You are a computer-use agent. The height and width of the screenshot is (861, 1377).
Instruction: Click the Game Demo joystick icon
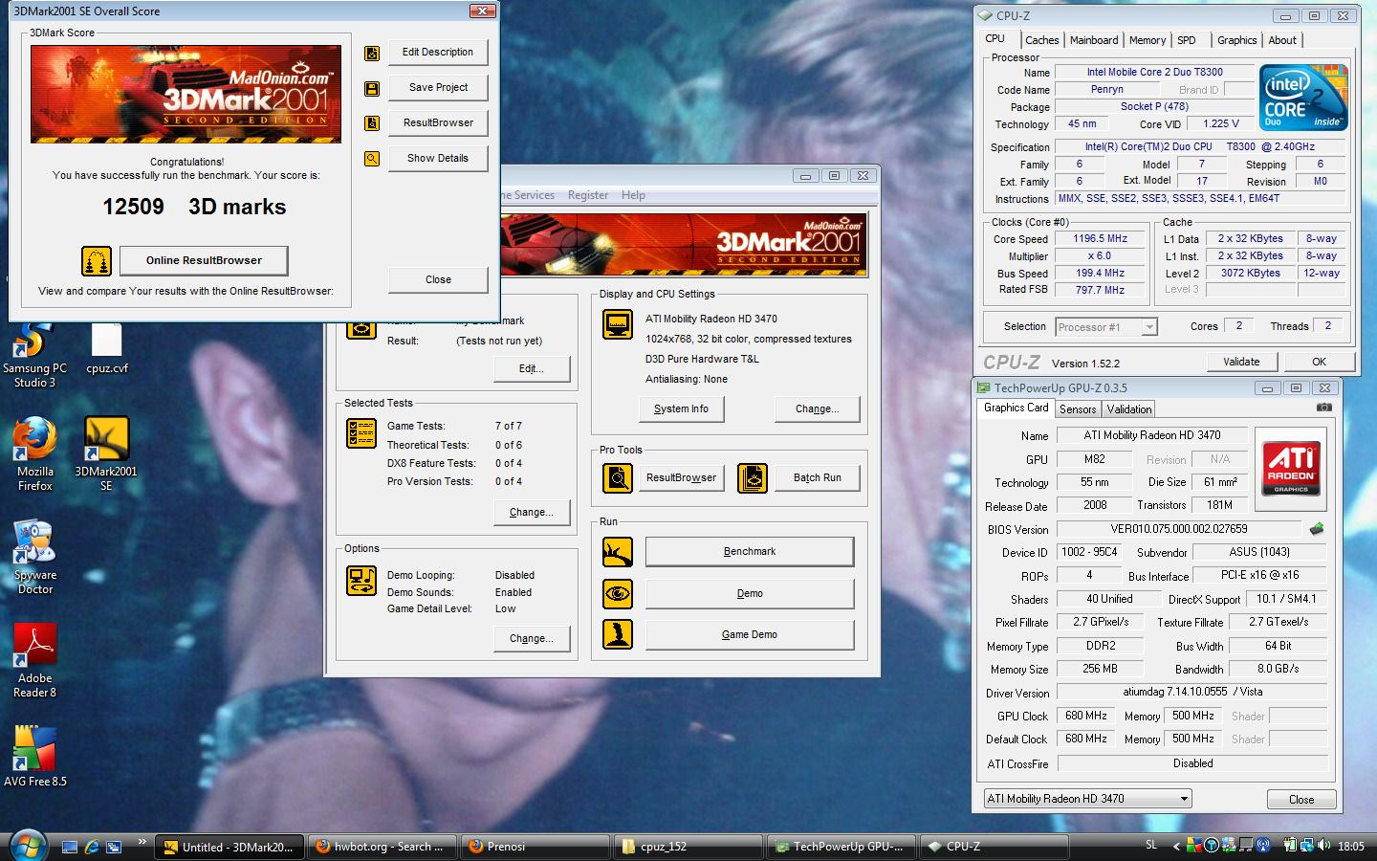click(618, 634)
